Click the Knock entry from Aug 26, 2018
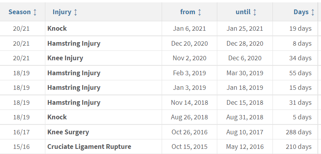 pos(57,117)
